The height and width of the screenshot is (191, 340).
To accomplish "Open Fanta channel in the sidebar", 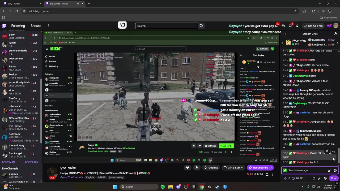I will pos(20,68).
